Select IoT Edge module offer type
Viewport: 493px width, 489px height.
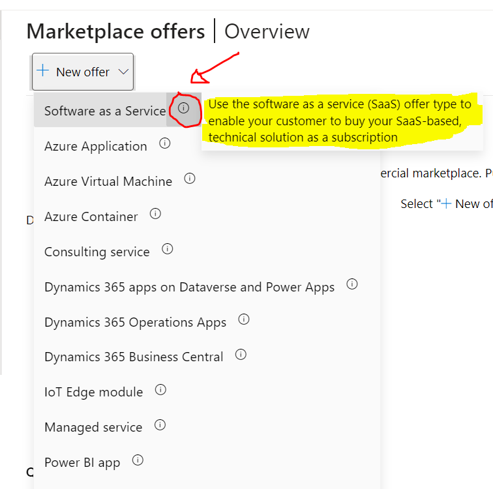tap(93, 393)
